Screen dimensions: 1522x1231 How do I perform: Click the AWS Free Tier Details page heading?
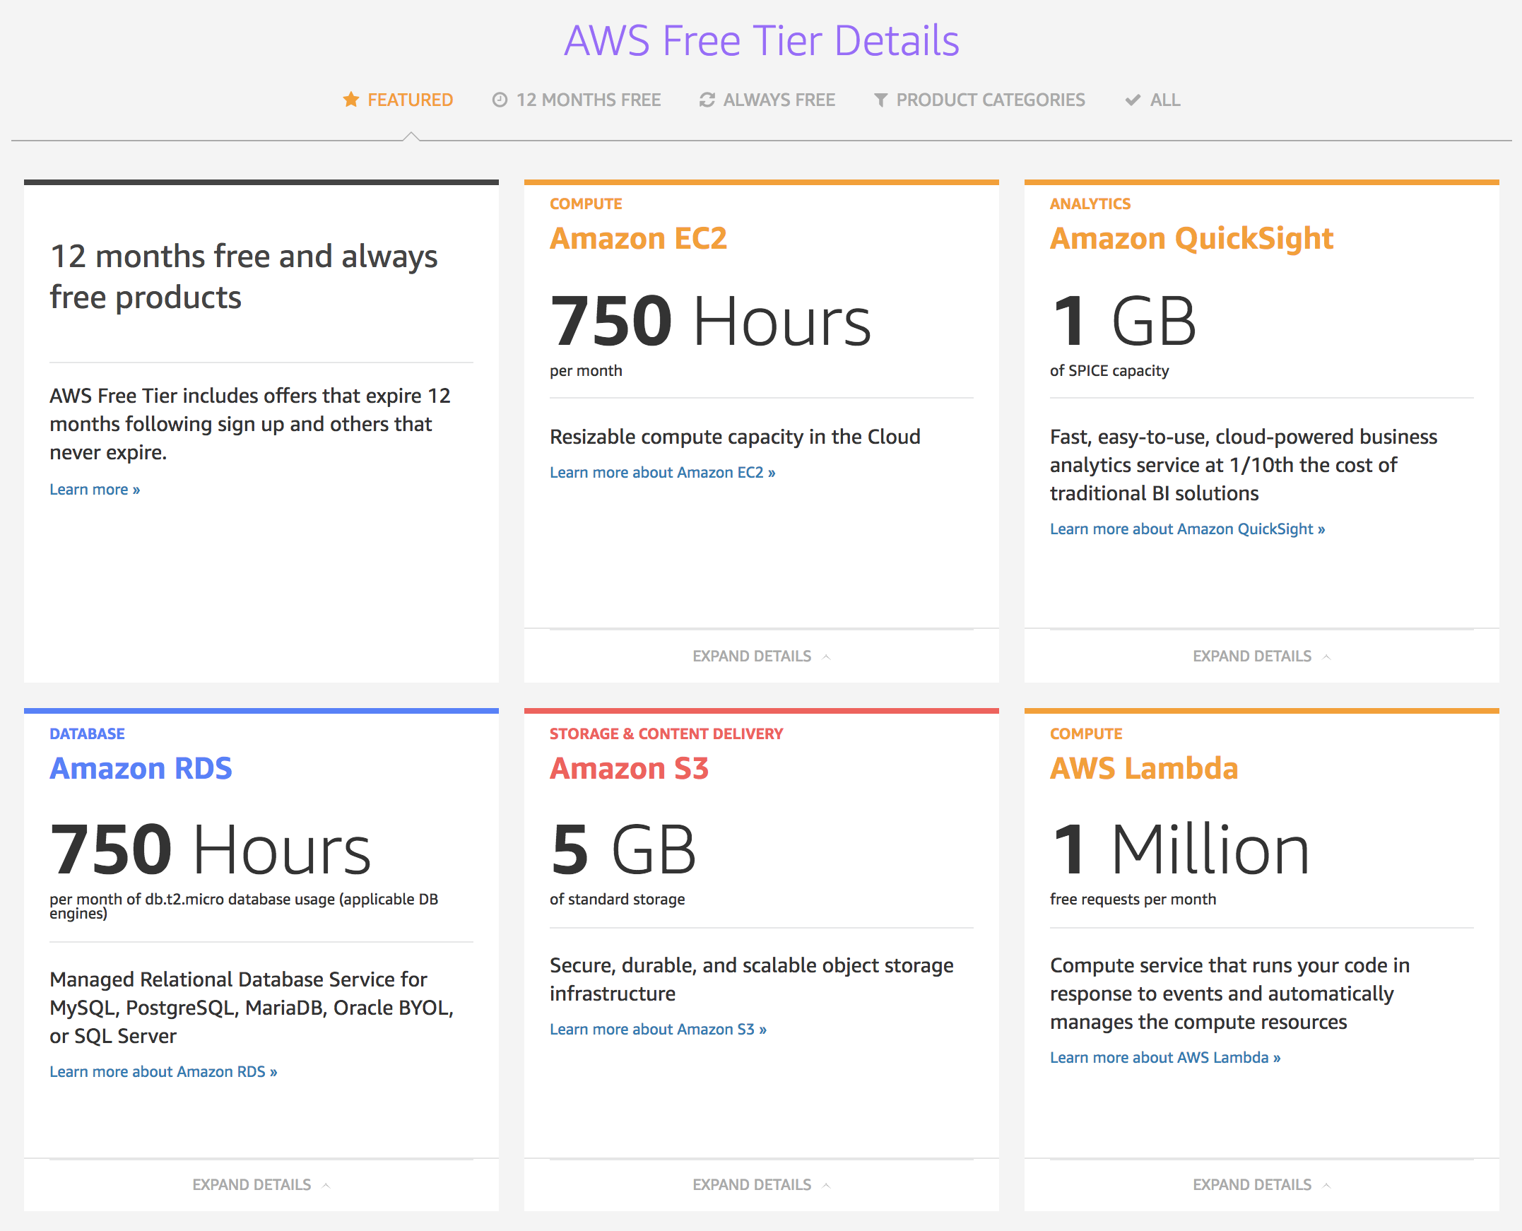pos(762,40)
